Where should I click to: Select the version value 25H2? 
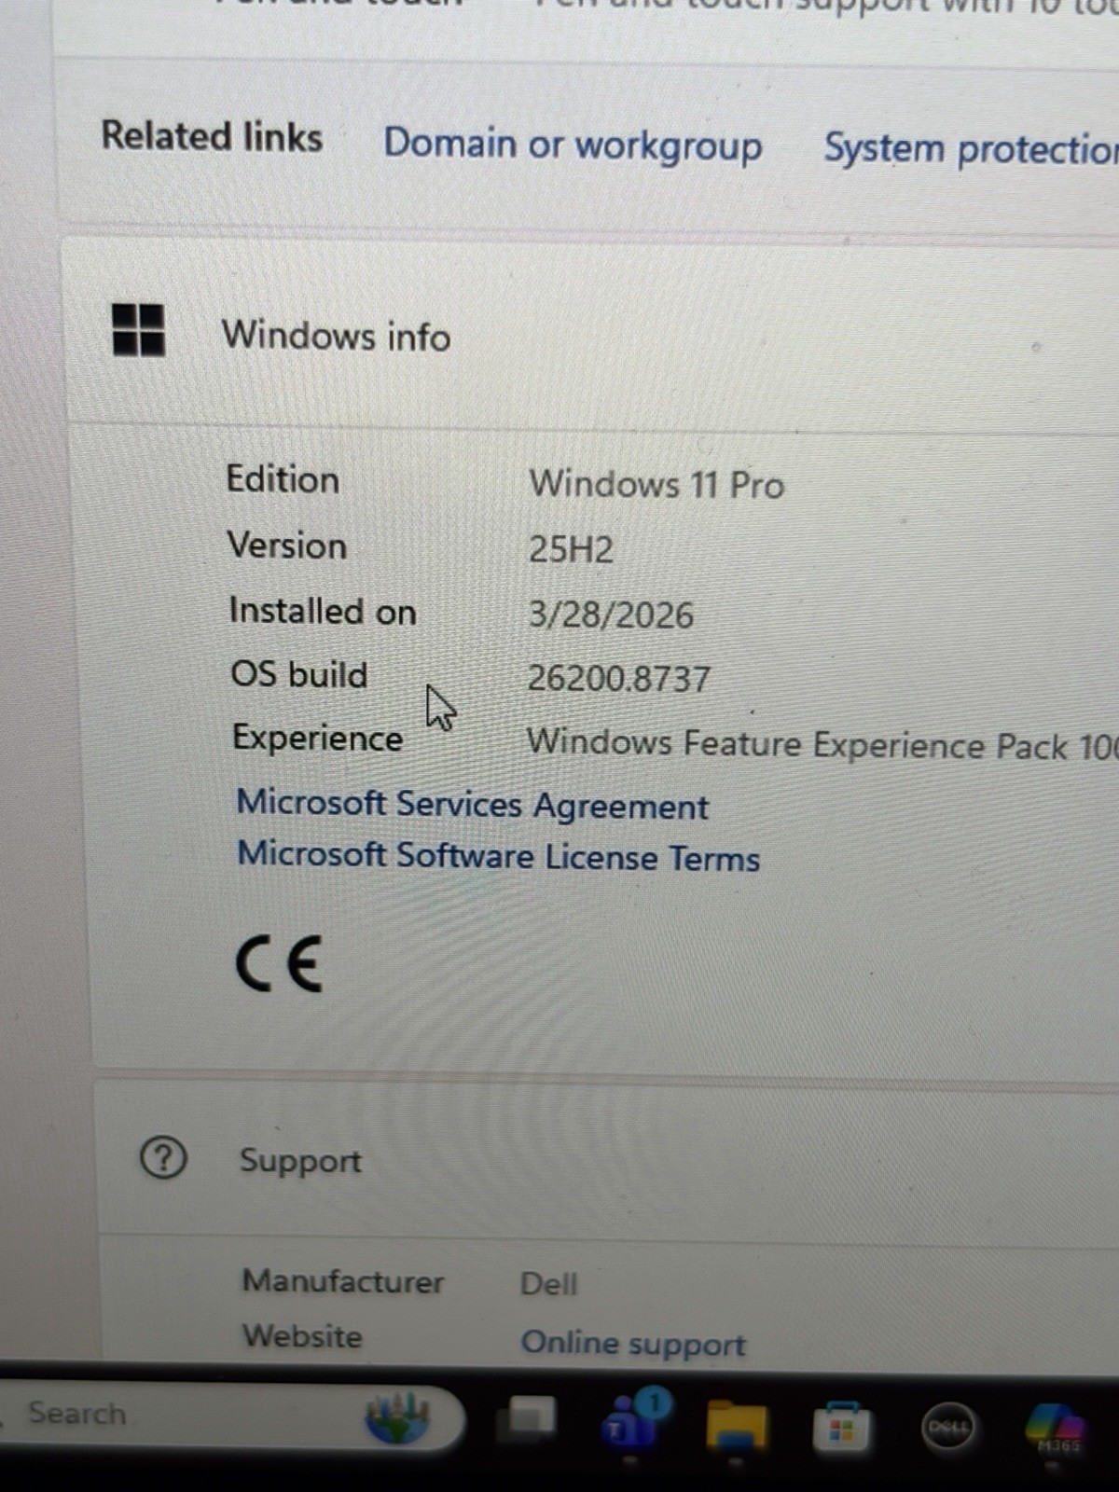point(571,549)
